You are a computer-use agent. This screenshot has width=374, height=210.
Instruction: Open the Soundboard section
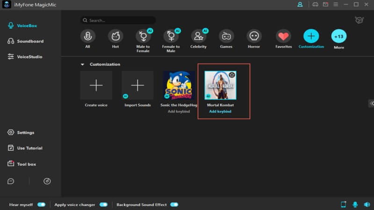[x=26, y=41]
